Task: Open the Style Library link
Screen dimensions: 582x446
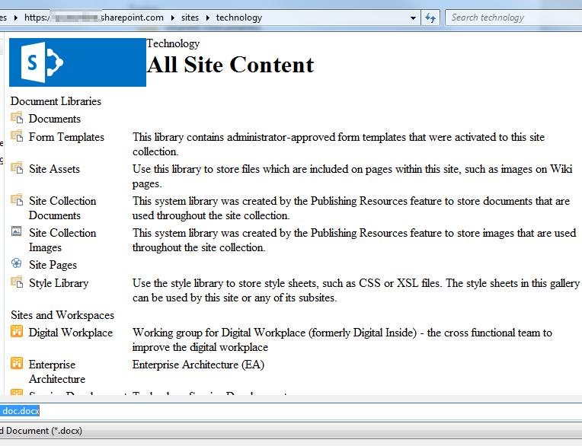Action: [x=59, y=283]
